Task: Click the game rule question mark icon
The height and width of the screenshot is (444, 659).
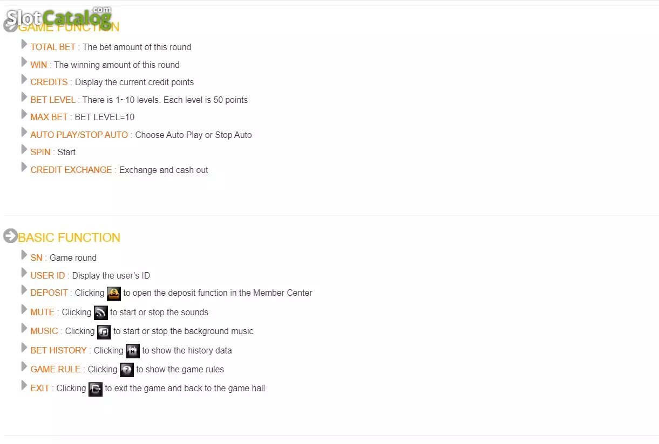Action: pyautogui.click(x=126, y=370)
